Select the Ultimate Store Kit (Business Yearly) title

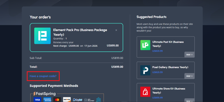coord(169,91)
